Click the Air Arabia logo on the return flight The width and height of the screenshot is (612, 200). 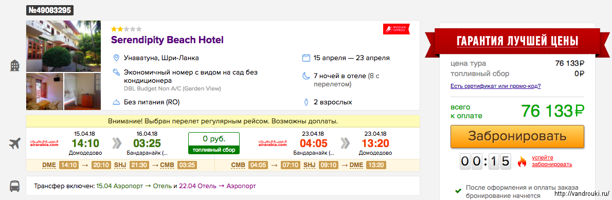(273, 143)
